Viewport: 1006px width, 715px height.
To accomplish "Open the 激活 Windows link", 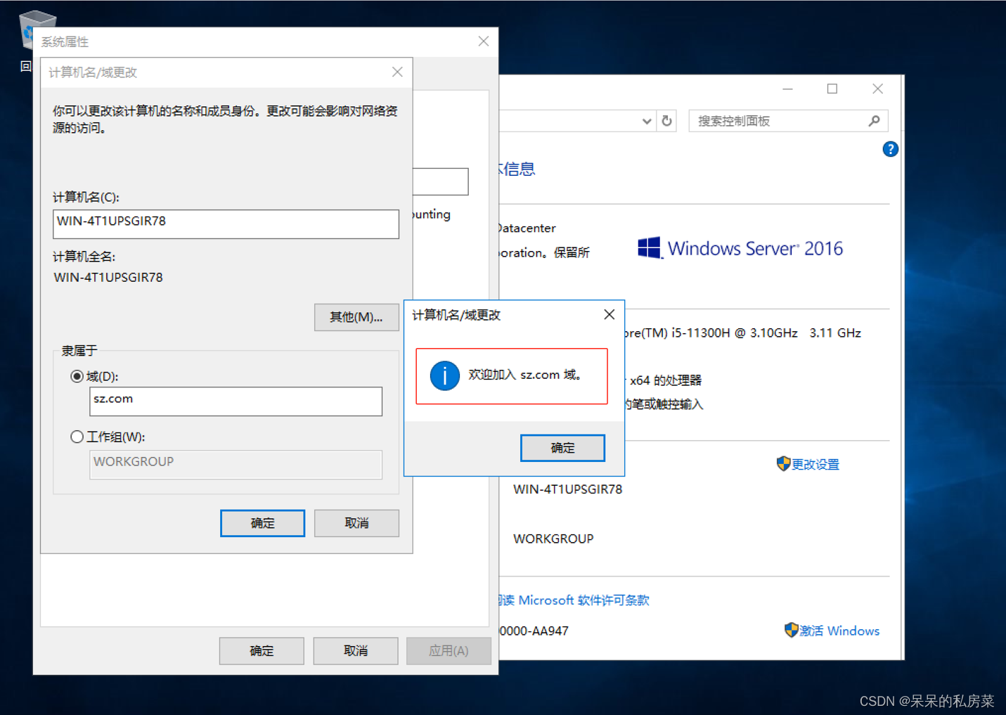I will (x=839, y=631).
